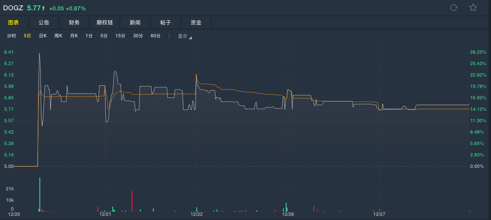Add DOGZ to favorites with star icon

473,8
